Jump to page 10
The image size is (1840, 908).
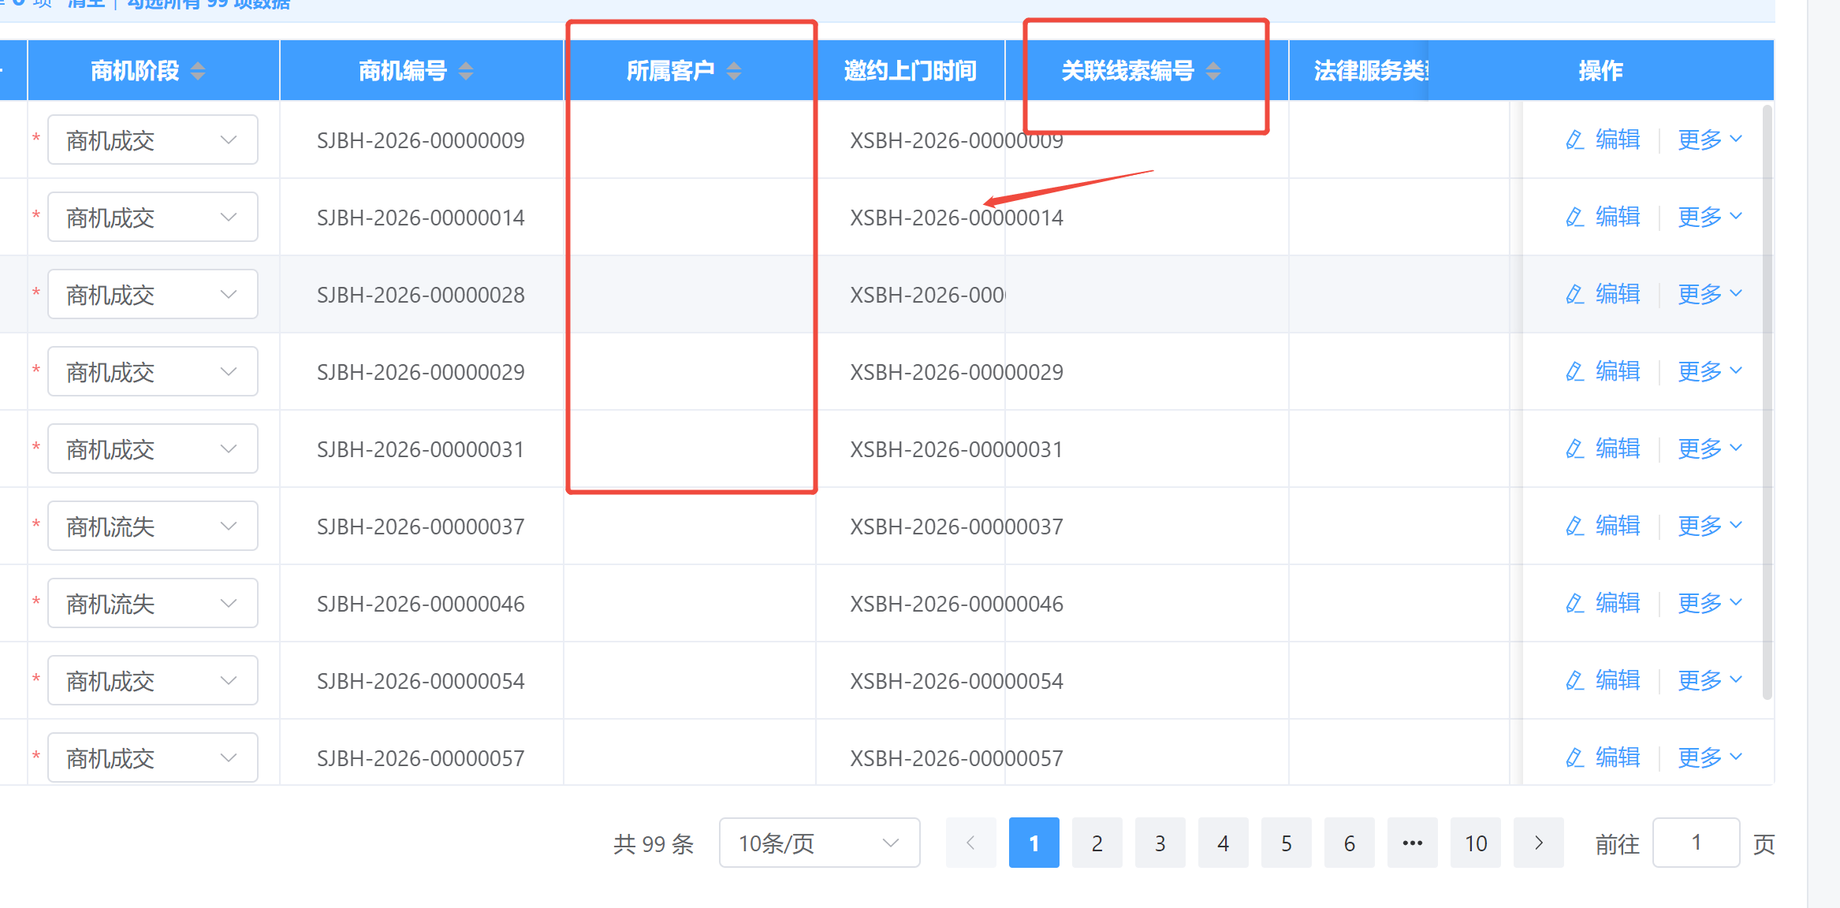1475,843
